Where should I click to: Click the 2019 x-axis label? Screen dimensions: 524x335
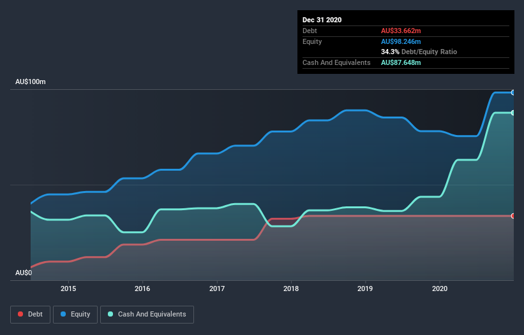365,289
